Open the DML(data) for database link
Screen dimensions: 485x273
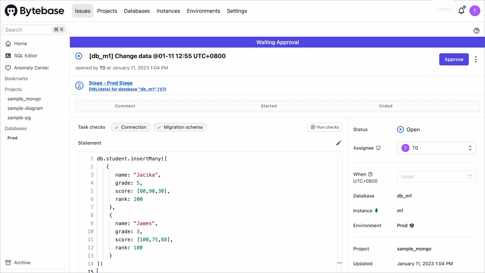(x=127, y=89)
